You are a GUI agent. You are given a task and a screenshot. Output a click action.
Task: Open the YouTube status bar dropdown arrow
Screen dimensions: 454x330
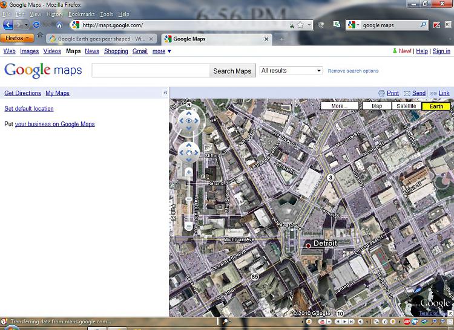(329, 322)
